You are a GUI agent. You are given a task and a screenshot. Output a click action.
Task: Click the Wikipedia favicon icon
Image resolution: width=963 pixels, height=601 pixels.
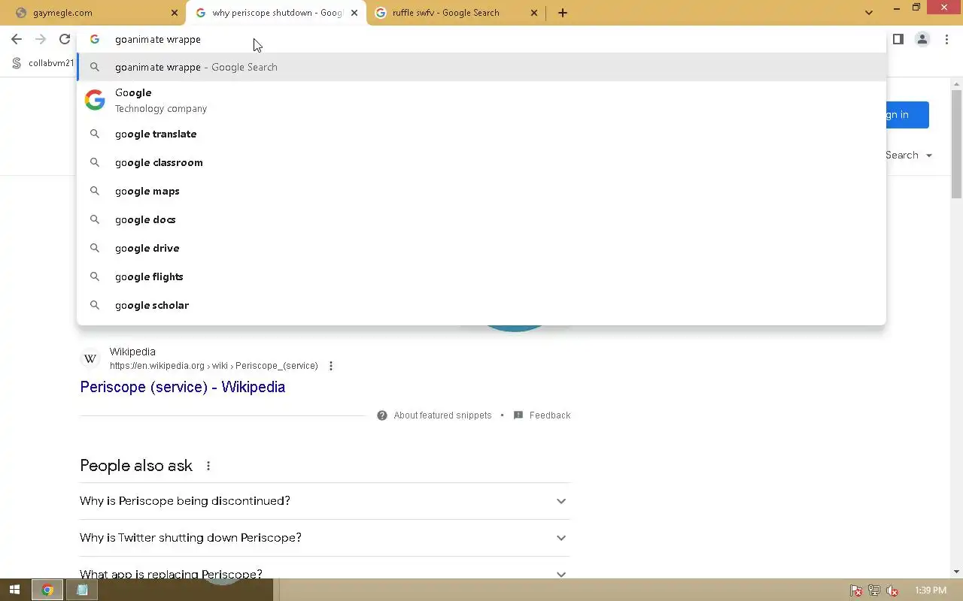tap(90, 359)
